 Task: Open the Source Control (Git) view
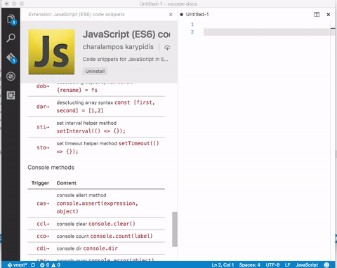coord(11,58)
